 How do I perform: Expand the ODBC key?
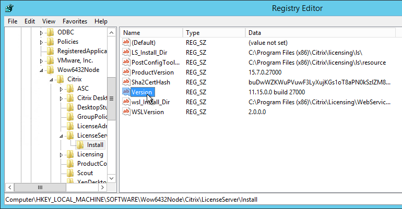(41, 33)
